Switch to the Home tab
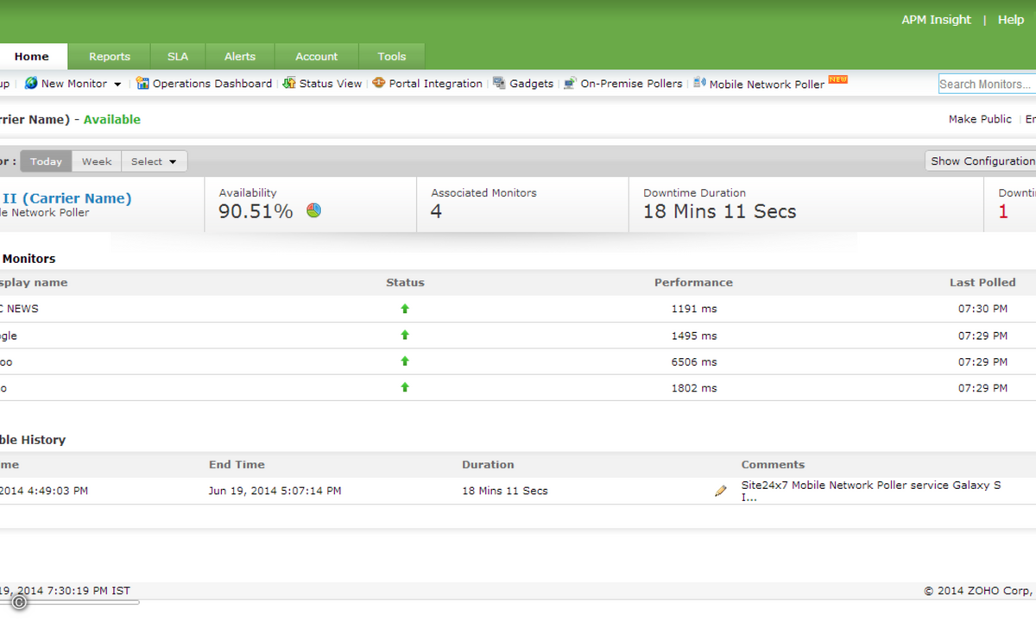The image size is (1036, 621). [x=32, y=57]
